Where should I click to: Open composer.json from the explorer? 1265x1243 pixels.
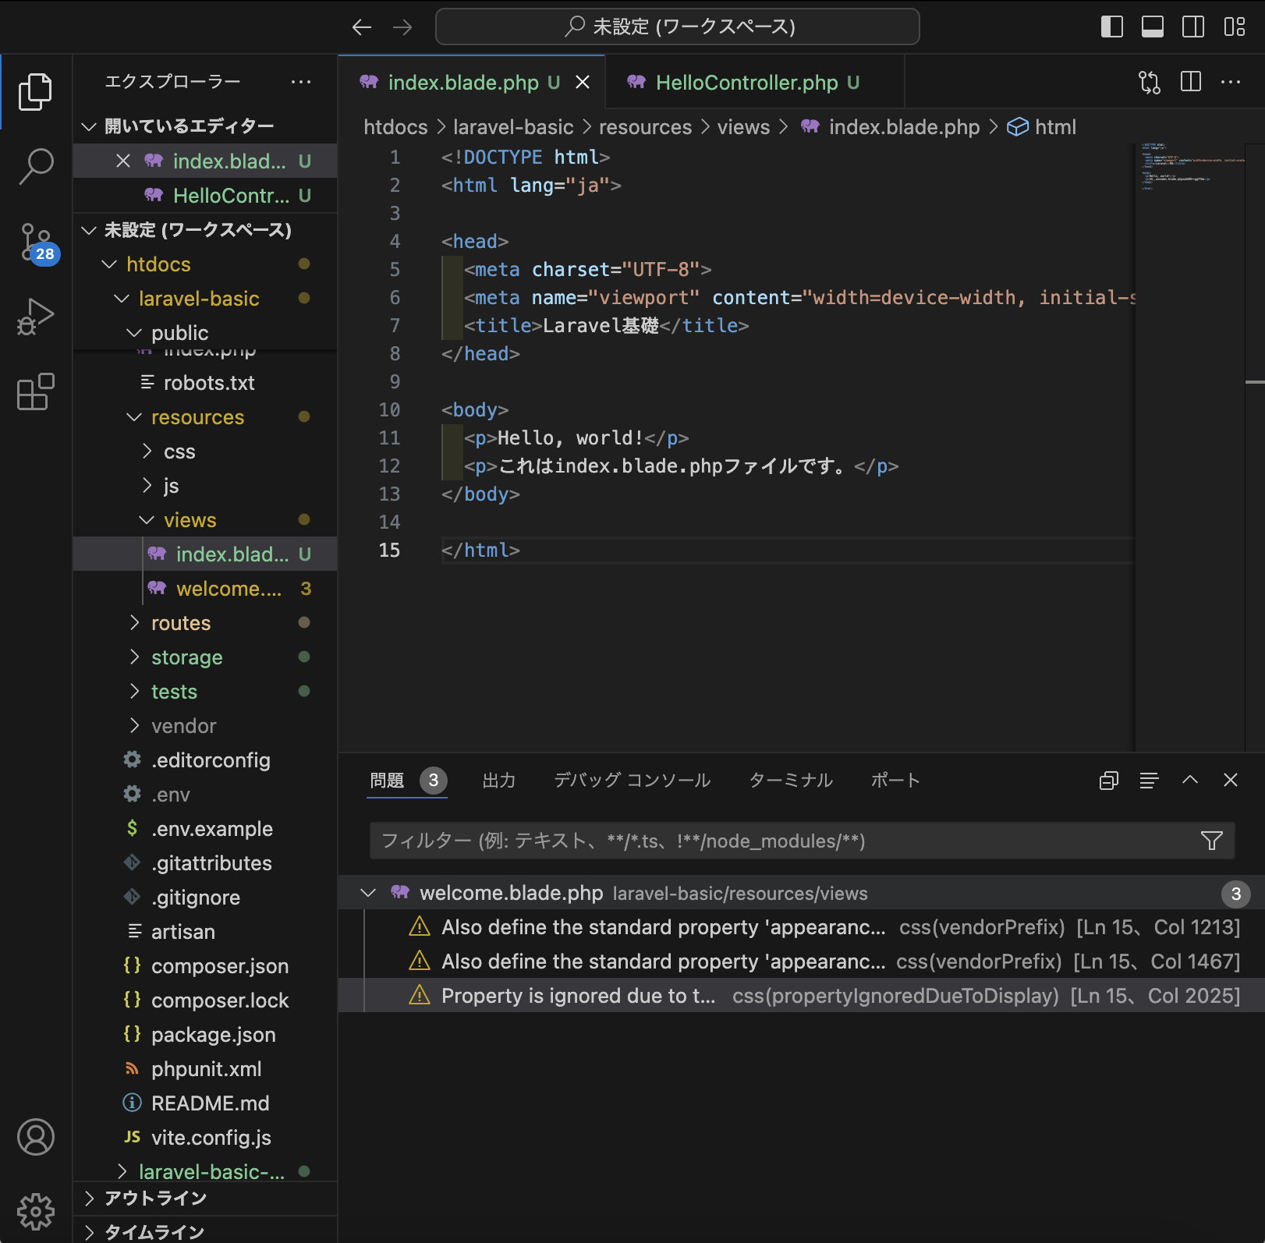click(x=219, y=966)
